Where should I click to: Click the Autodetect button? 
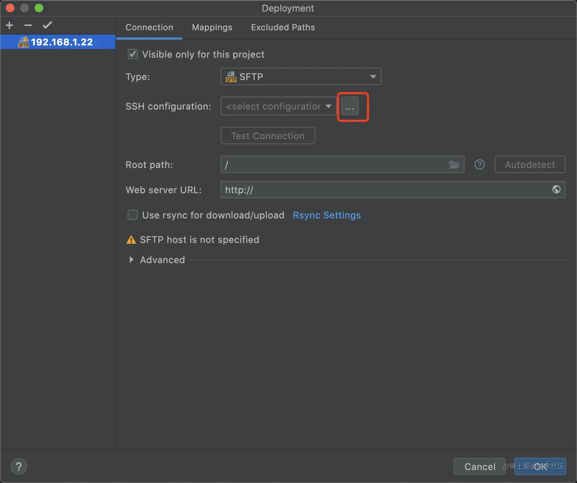[530, 164]
